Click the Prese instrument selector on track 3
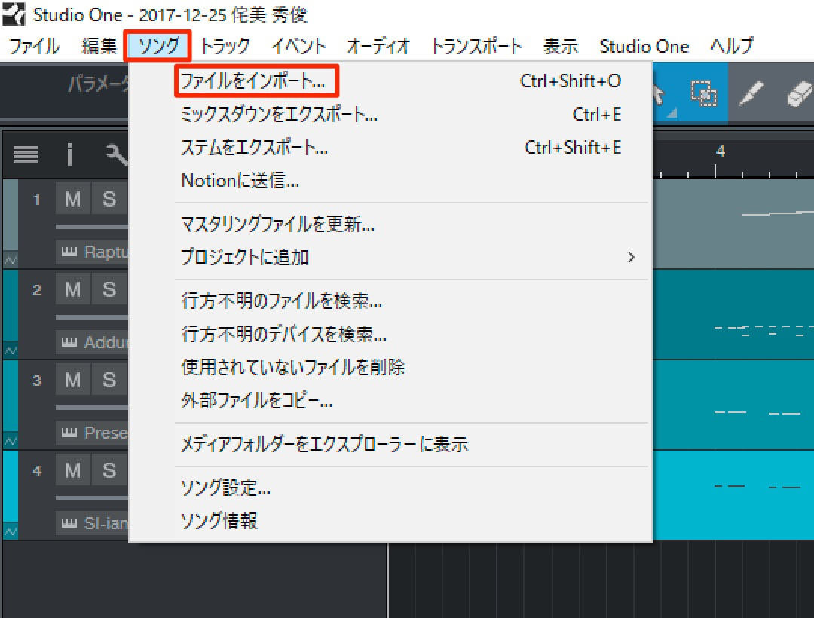 point(92,433)
